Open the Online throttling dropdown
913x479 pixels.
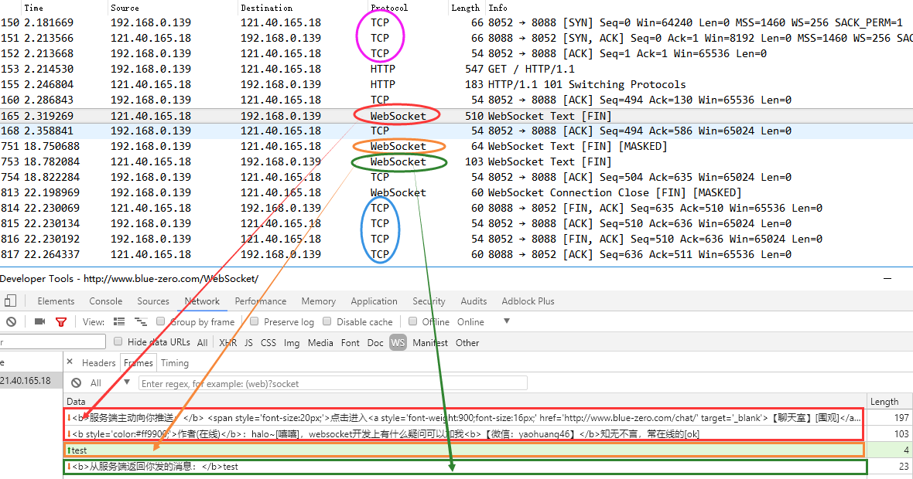(484, 321)
